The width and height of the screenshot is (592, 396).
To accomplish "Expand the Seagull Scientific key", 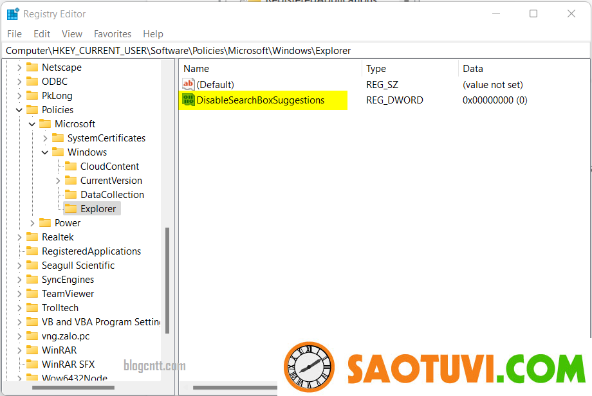I will tap(19, 265).
